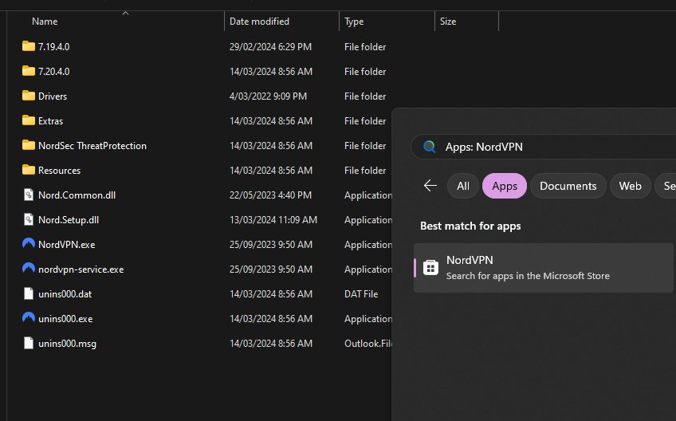The width and height of the screenshot is (676, 421).
Task: Click the 29/02/2024 6:29 PM date
Action: coord(270,46)
